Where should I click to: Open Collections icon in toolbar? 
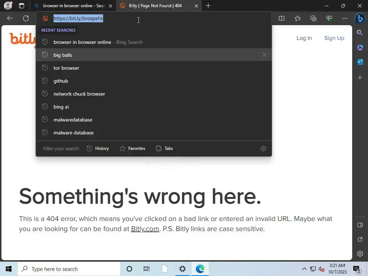(x=313, y=18)
